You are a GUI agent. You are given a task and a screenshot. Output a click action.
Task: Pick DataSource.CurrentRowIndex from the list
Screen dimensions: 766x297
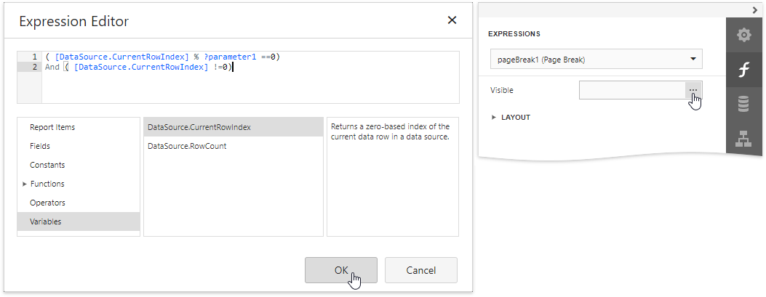(199, 128)
